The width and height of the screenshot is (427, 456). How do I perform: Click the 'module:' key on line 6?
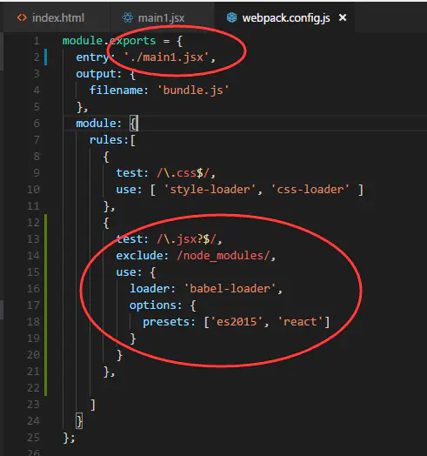point(98,124)
